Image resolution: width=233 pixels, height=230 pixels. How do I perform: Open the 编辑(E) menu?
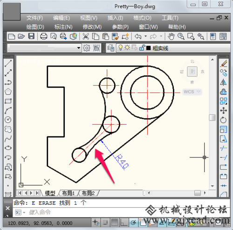pyautogui.click(x=62, y=18)
